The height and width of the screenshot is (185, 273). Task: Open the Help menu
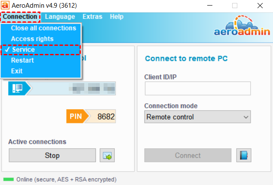click(x=117, y=17)
